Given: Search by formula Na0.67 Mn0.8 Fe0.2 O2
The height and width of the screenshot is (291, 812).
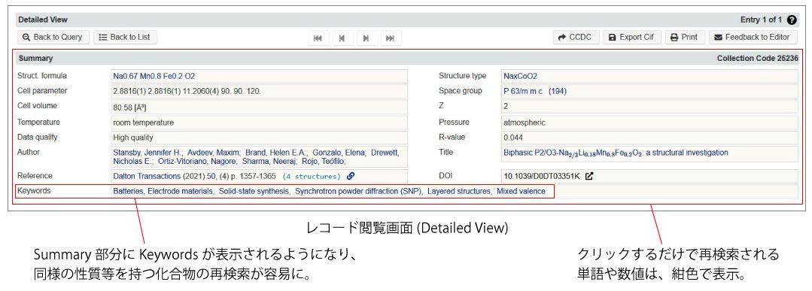Looking at the screenshot, I should (154, 76).
